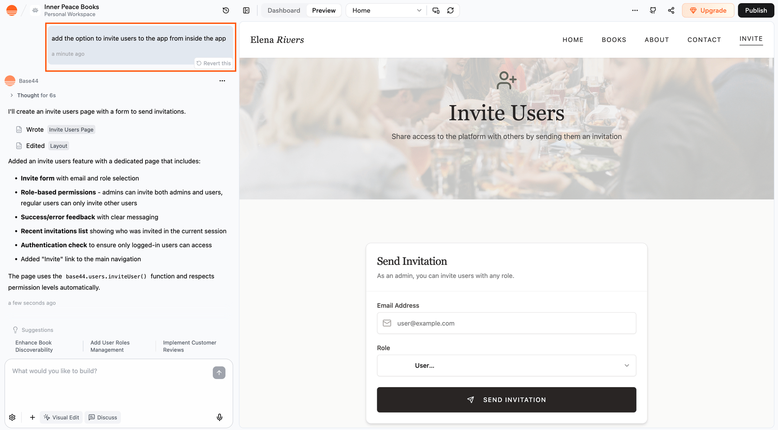The height and width of the screenshot is (430, 778).
Task: Click the Inner Peace Books app icon
Action: click(x=35, y=10)
